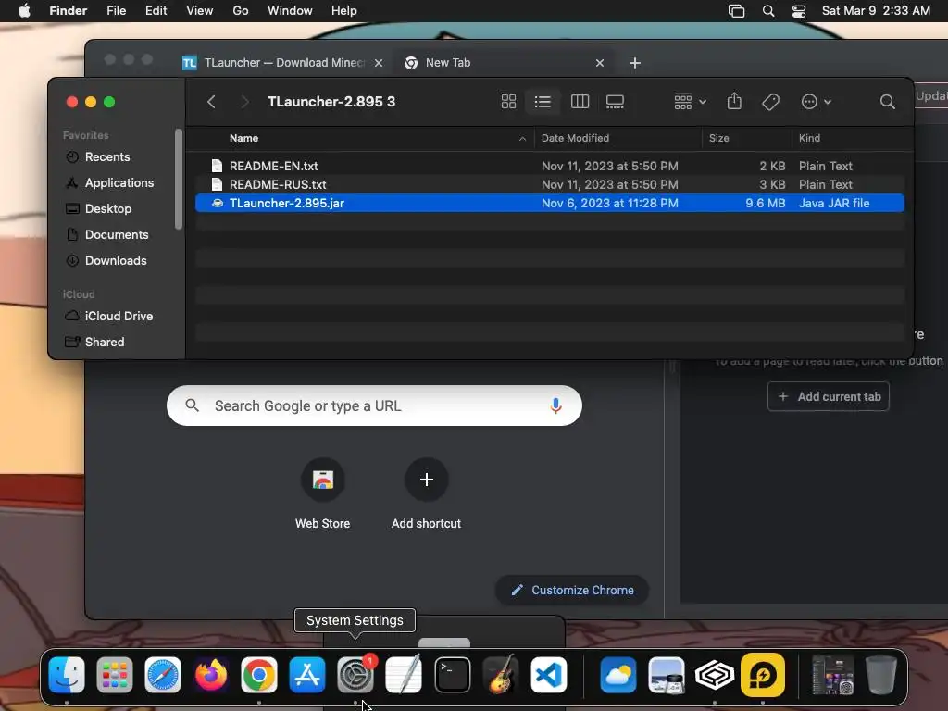Screen dimensions: 948x711
Task: Switch Finder to gallery view
Action: 615,102
